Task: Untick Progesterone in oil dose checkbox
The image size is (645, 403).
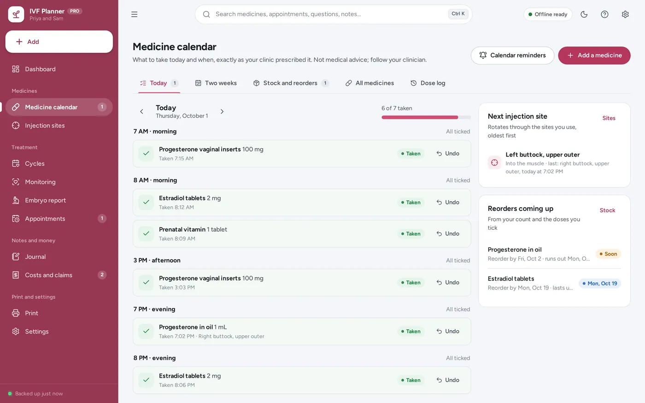Action: [146, 331]
